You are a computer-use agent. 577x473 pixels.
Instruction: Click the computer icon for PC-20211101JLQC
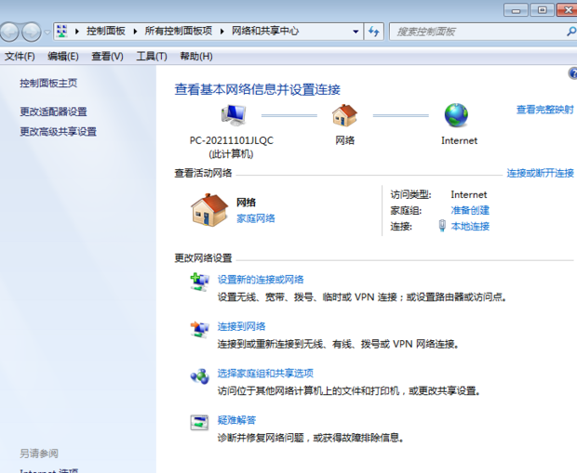[232, 115]
